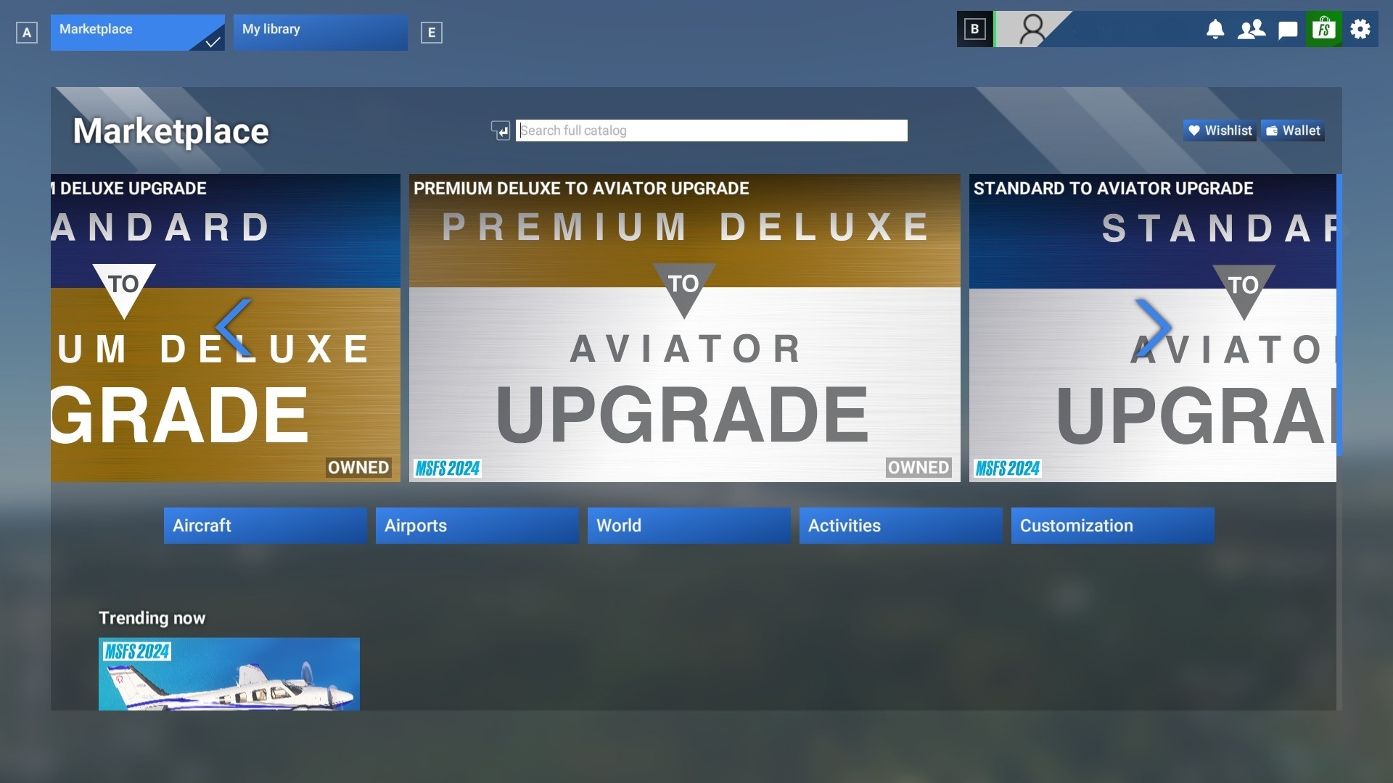Open the Wallet button
Screen dimensions: 1393x783
[1293, 130]
